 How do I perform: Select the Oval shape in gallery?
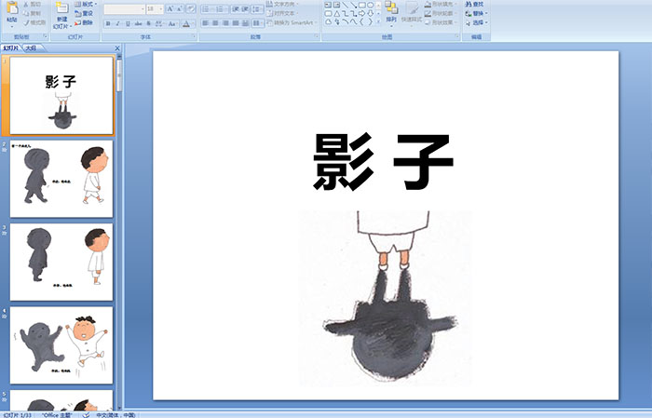coord(370,5)
